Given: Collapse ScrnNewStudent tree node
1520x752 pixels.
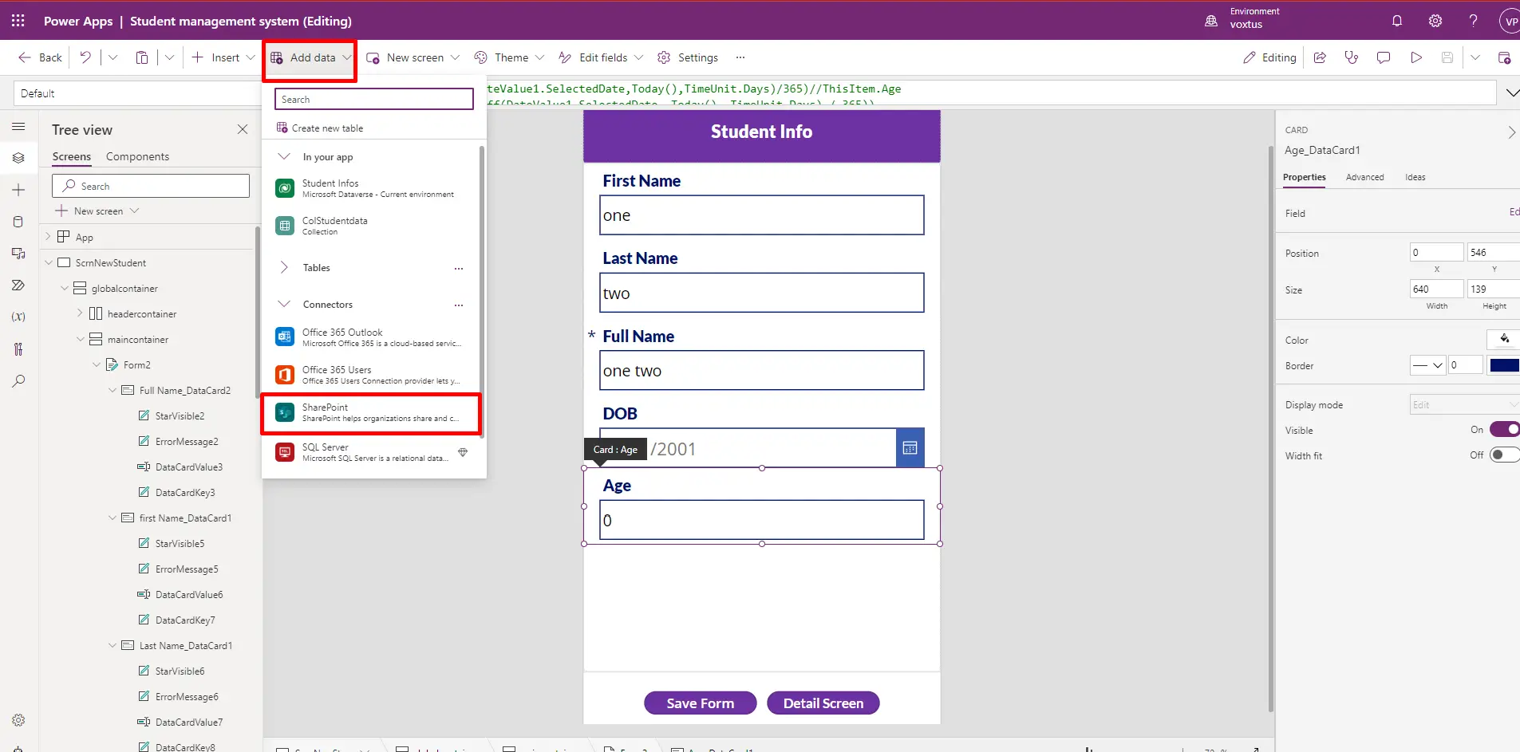Looking at the screenshot, I should pyautogui.click(x=49, y=262).
